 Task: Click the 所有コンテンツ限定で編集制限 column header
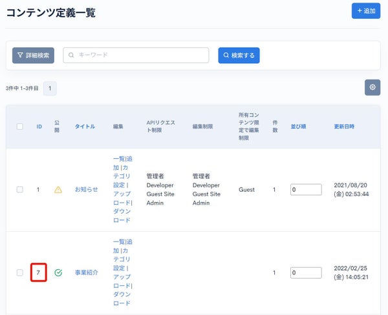point(249,127)
